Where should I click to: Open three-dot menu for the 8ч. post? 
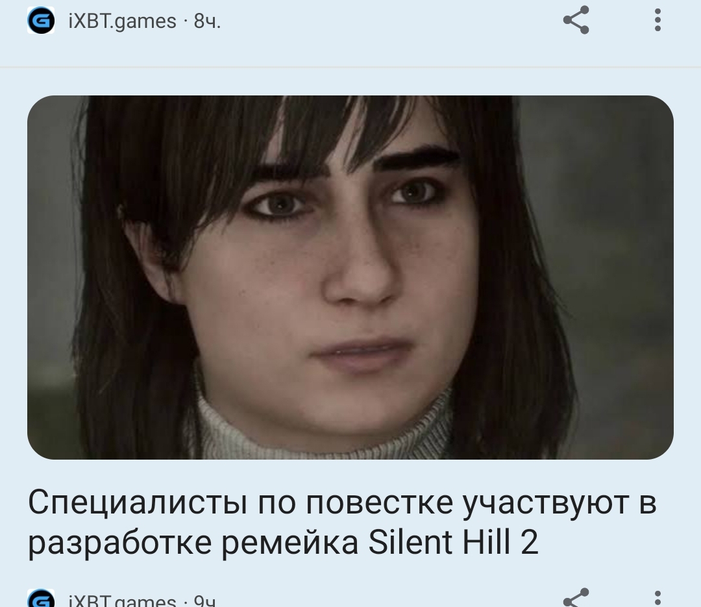tap(657, 20)
